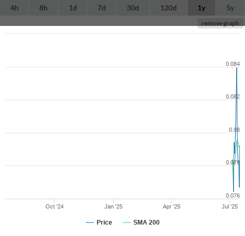Choose the 7d time range
This screenshot has width=245, height=236.
(102, 8)
